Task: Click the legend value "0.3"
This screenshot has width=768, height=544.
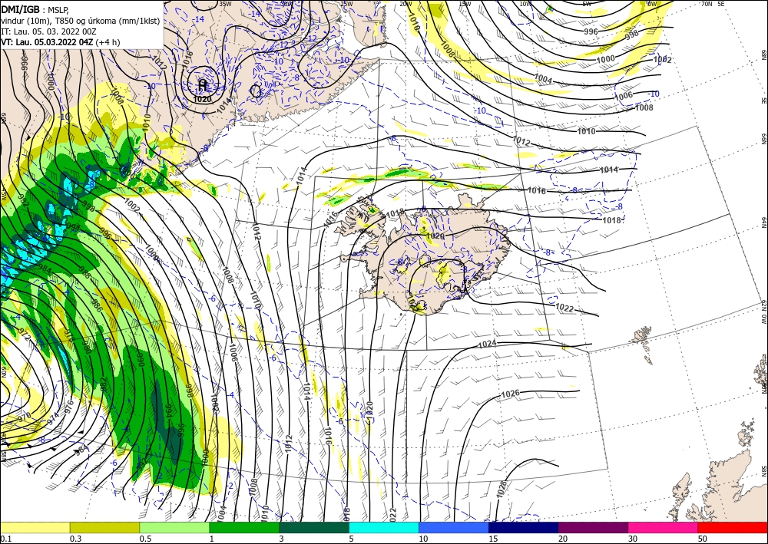Action: point(75,539)
